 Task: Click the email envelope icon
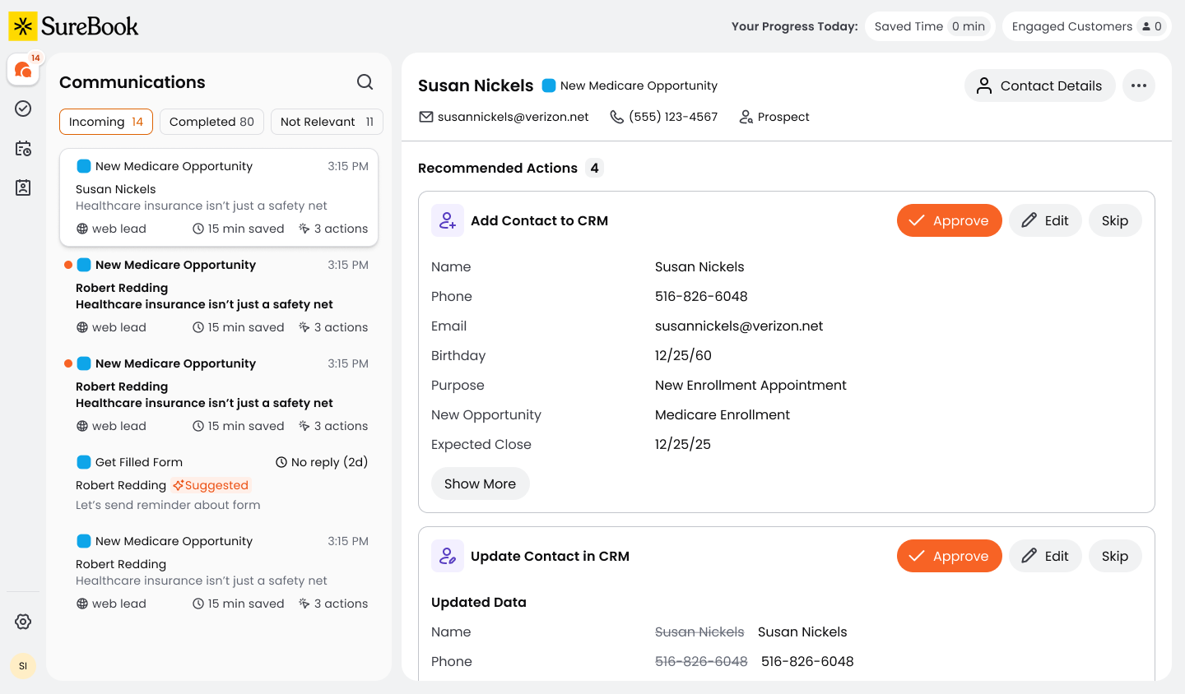(426, 117)
